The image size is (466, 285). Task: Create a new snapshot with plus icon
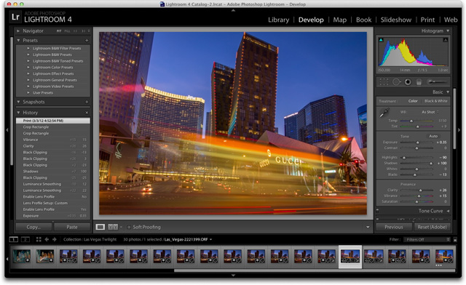(87, 102)
